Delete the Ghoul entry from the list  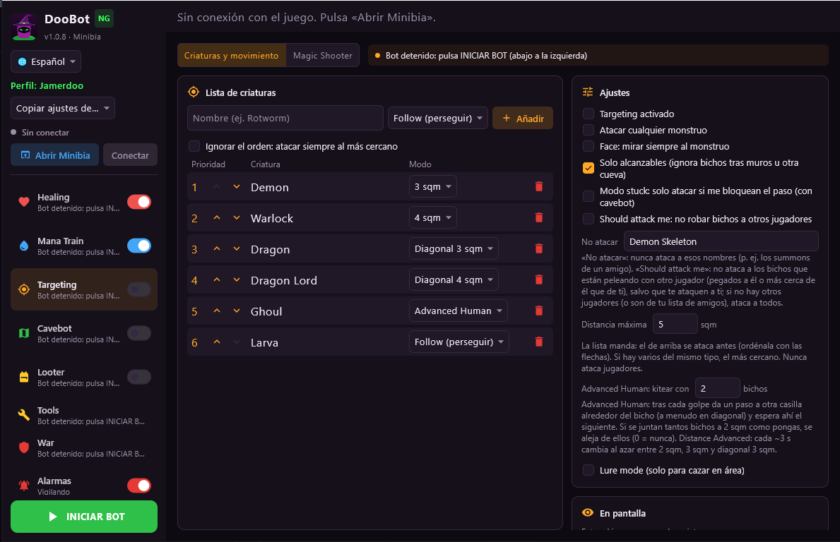[x=539, y=311]
